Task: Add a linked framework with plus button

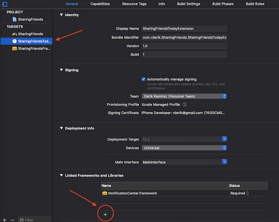Action: [105, 215]
